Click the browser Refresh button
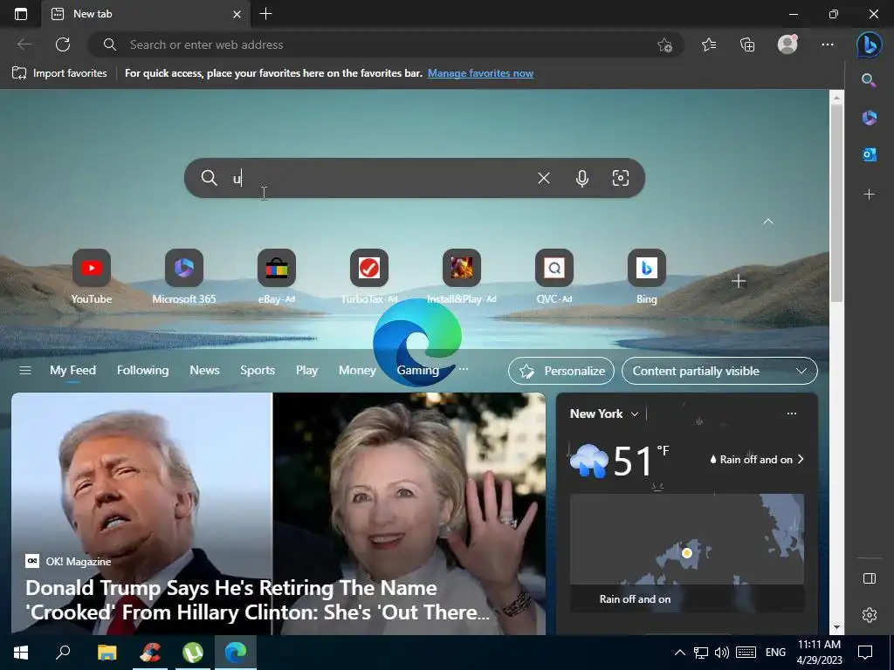The height and width of the screenshot is (670, 894). pyautogui.click(x=63, y=44)
